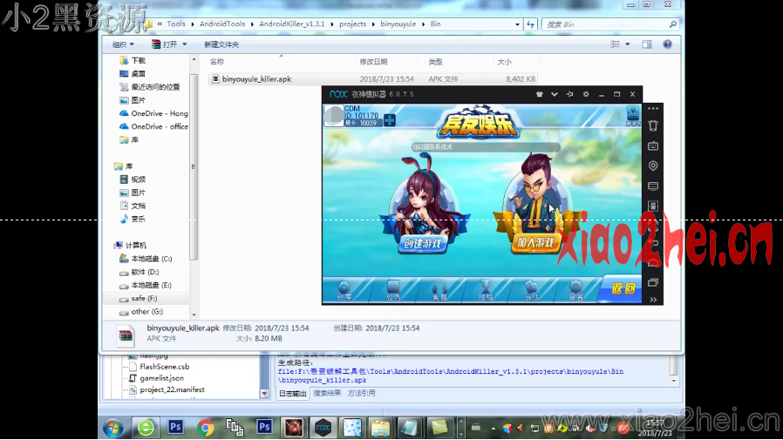Select gamelist.json in AndroidKiller tree
The height and width of the screenshot is (440, 783).
click(161, 378)
